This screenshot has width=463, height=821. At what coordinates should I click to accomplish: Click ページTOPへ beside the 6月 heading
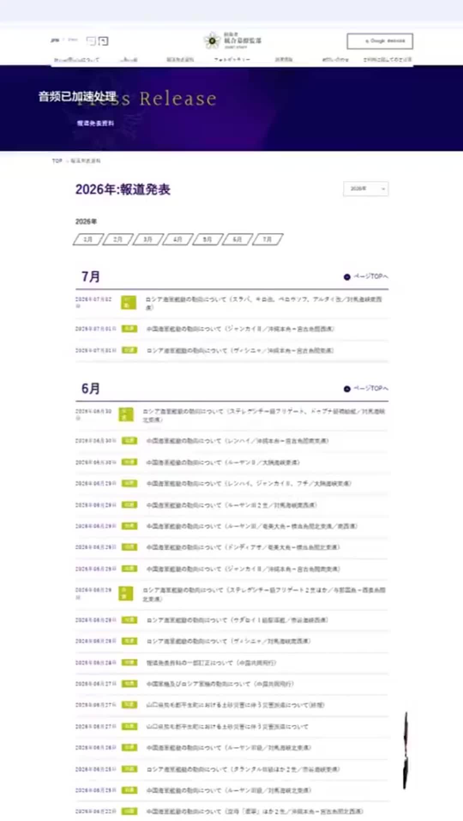366,389
